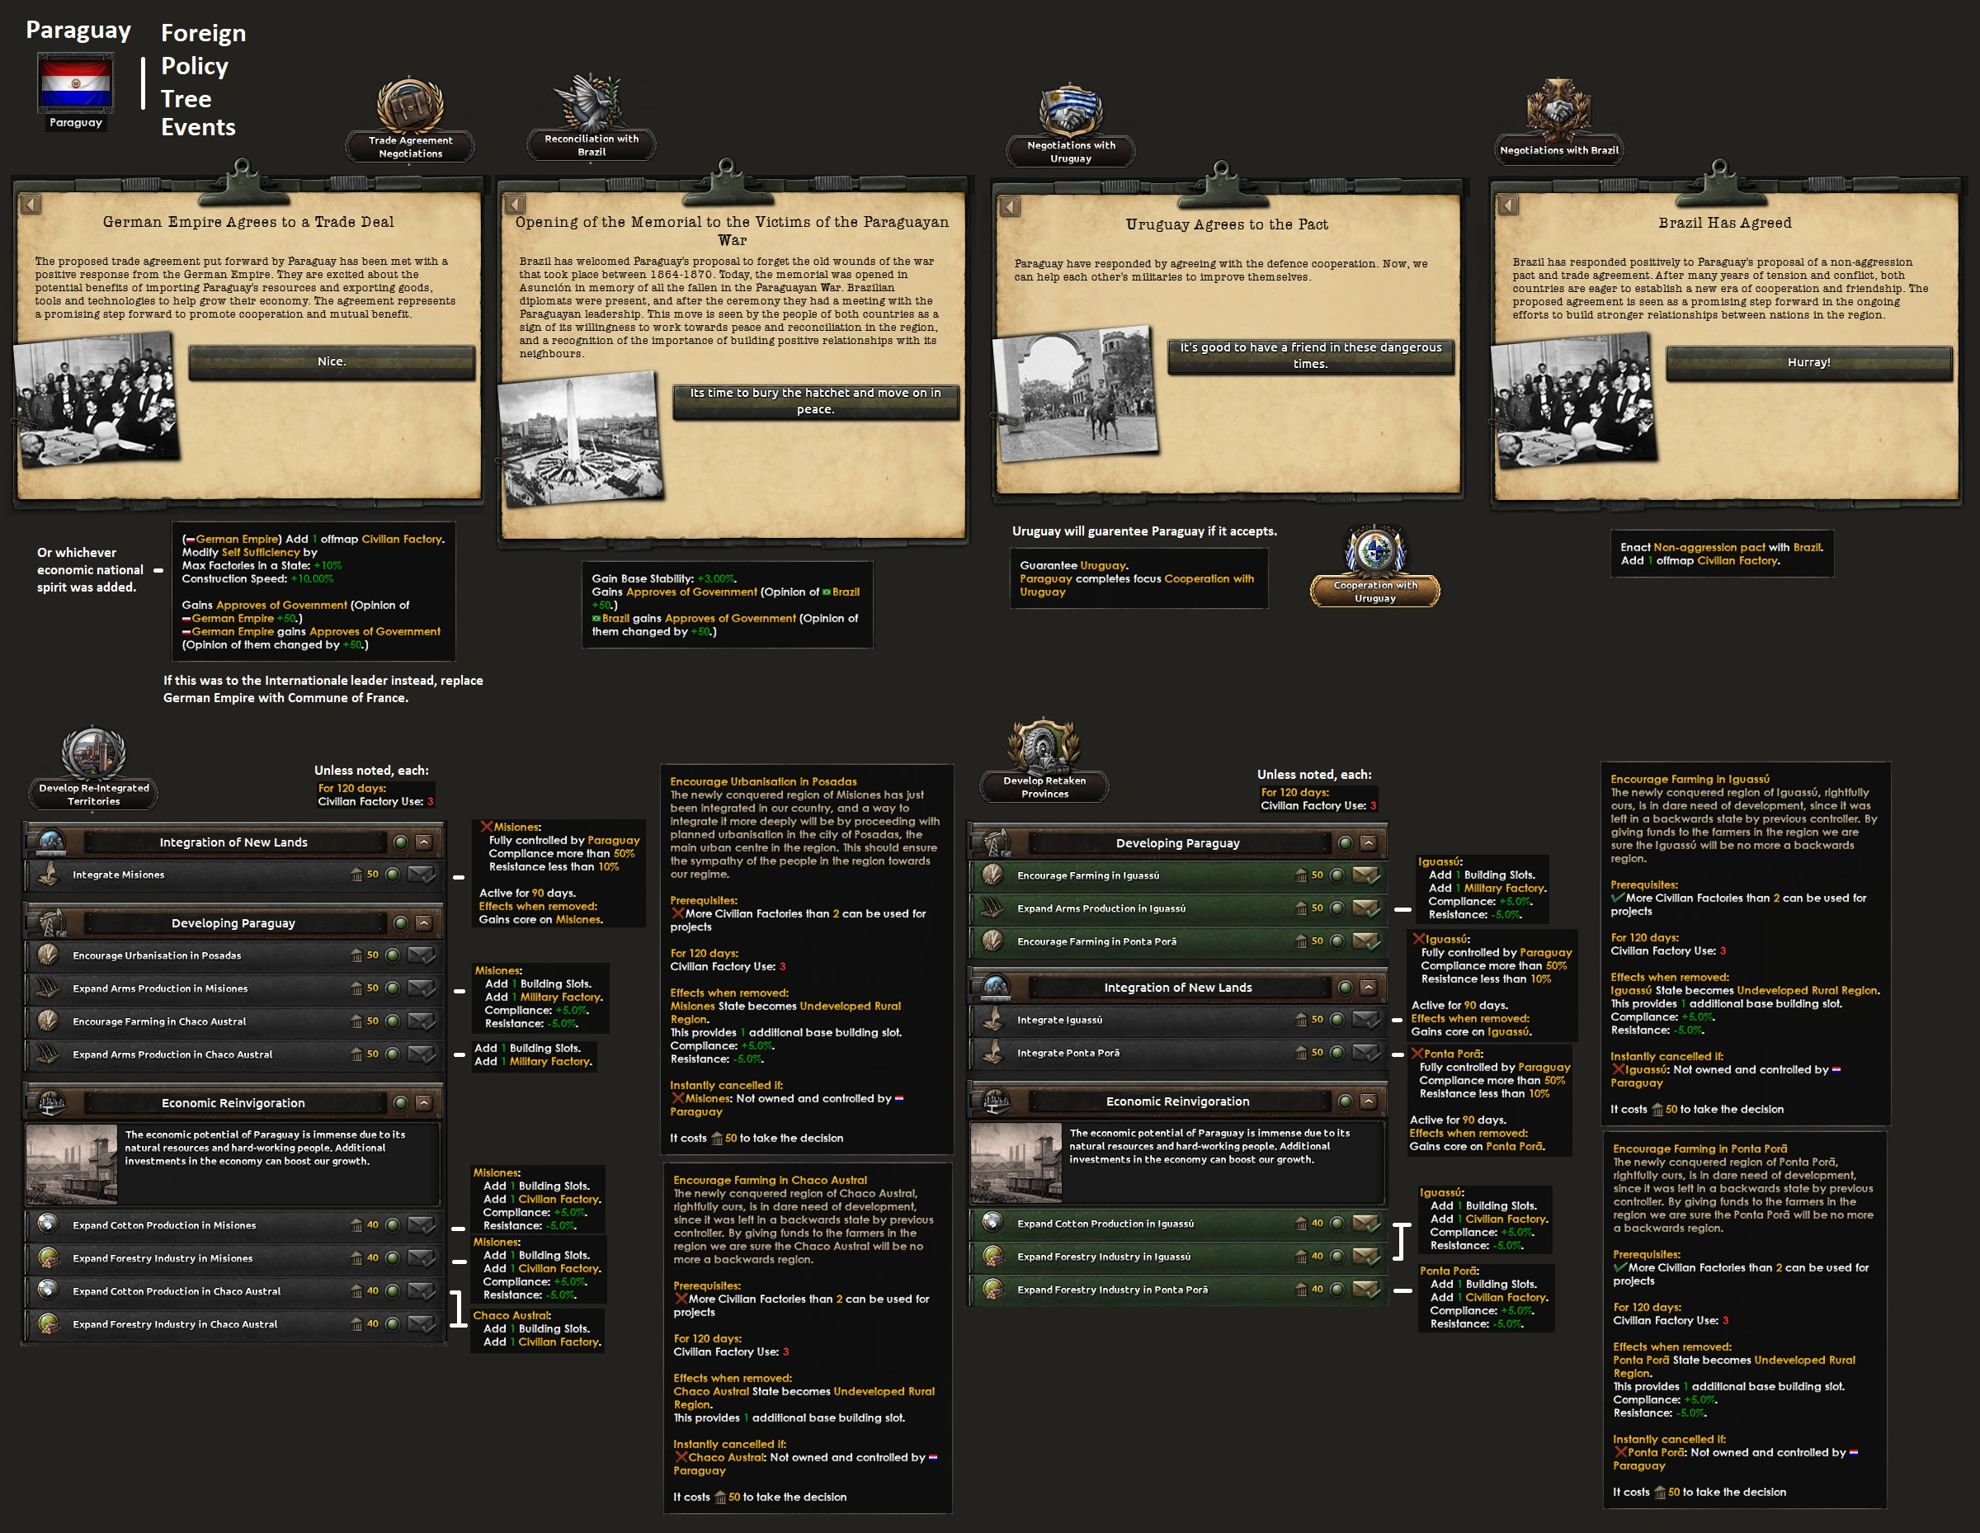Click the Develop Retaken Provinces focus icon
1980x1533 pixels.
click(x=1044, y=748)
